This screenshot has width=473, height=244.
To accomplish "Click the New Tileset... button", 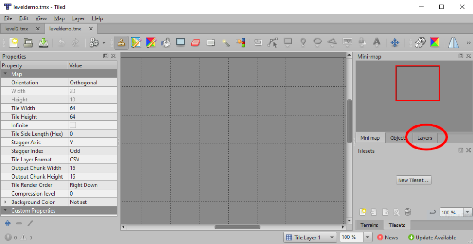I will click(x=413, y=180).
